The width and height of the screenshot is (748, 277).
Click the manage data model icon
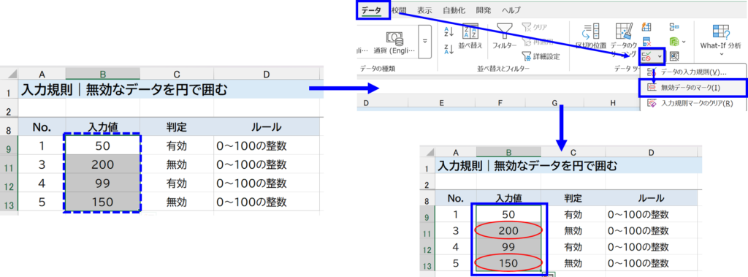tap(674, 56)
